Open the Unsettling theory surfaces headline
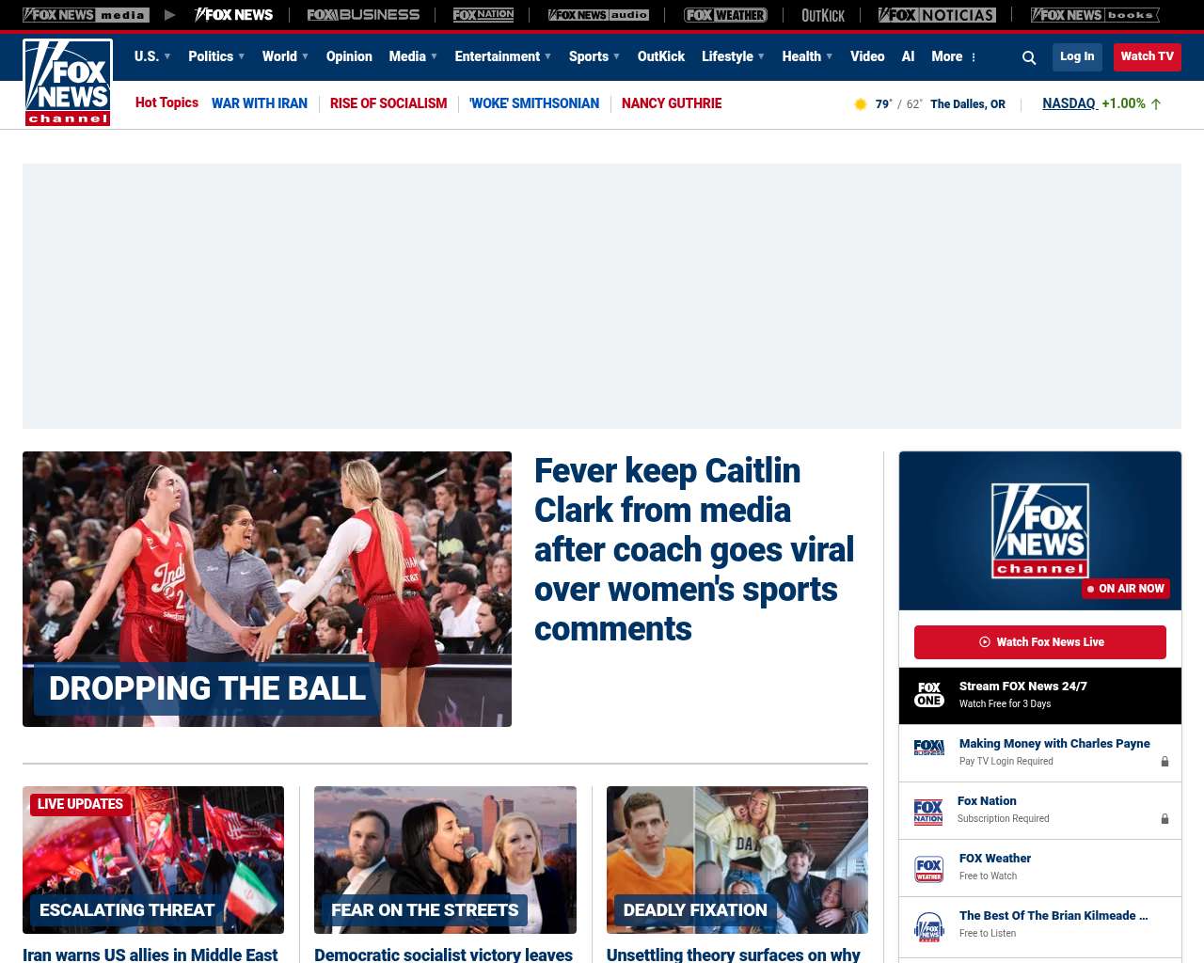This screenshot has height=963, width=1204. pos(734,955)
